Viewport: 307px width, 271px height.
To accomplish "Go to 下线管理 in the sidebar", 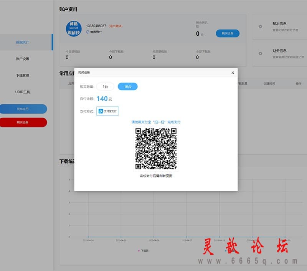I will click(23, 75).
